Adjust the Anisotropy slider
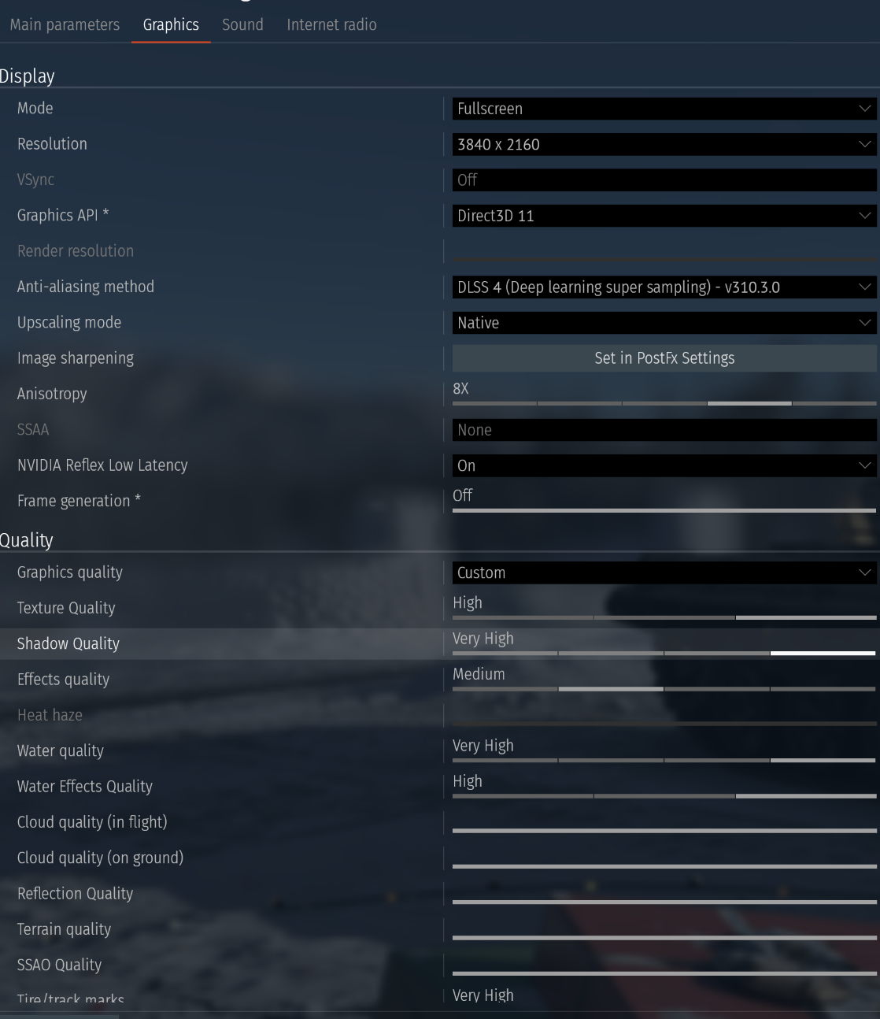880x1019 pixels. [664, 403]
